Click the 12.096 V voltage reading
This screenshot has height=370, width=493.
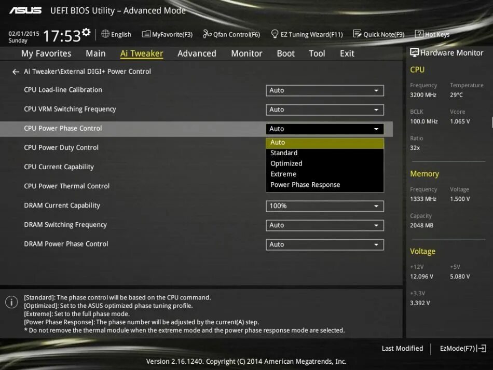[x=421, y=277]
